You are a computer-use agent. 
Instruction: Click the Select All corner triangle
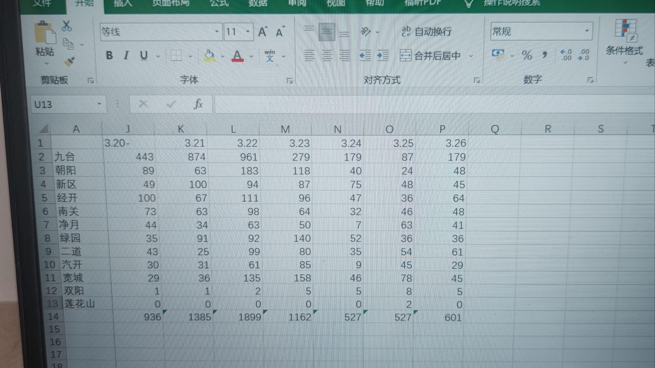pyautogui.click(x=44, y=129)
